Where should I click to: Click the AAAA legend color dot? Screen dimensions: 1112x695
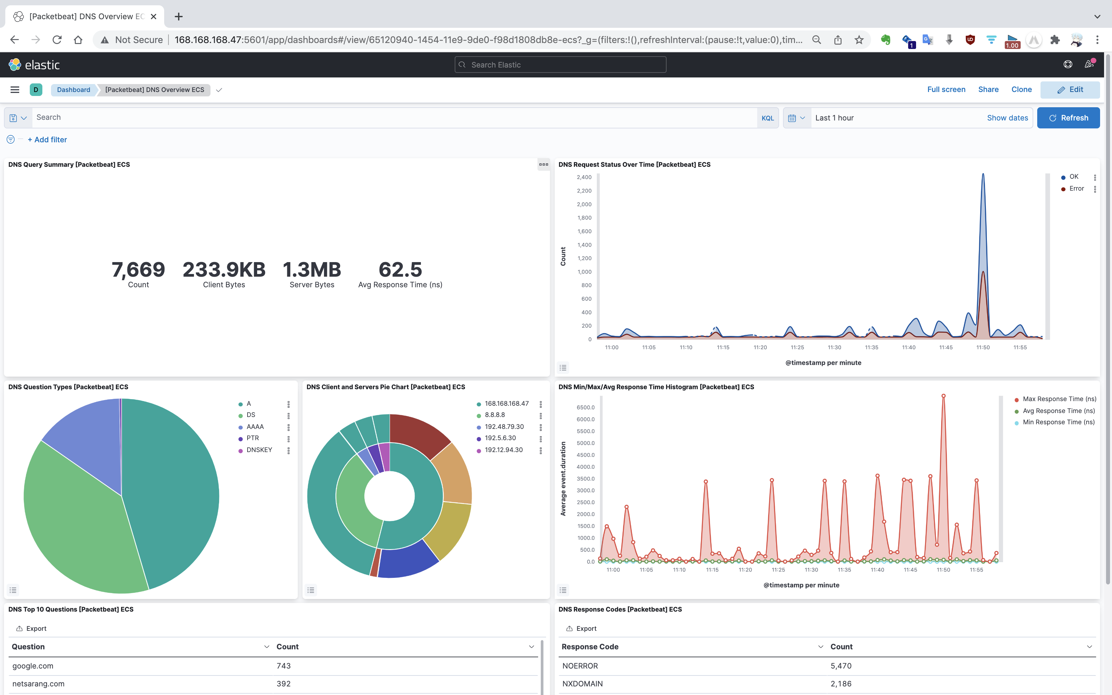(x=240, y=427)
